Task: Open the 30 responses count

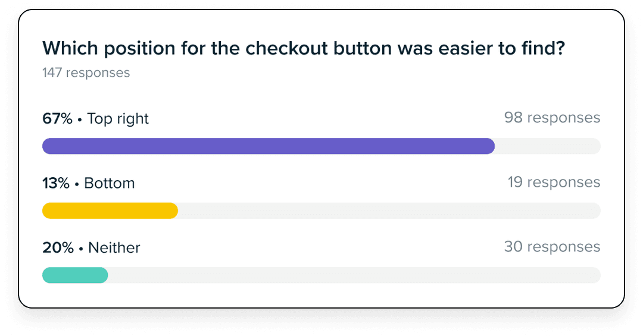Action: click(x=552, y=247)
